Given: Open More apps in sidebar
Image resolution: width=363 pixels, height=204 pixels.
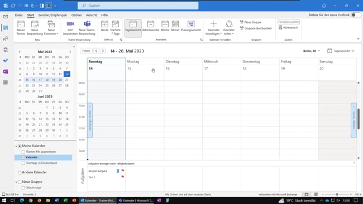Looking at the screenshot, I should point(6,82).
